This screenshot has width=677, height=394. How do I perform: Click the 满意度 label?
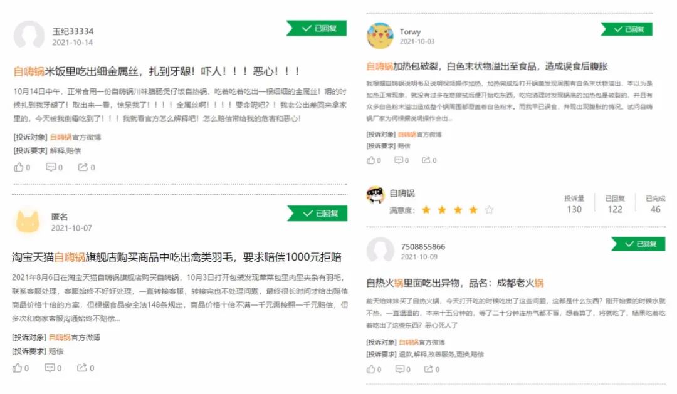click(x=402, y=210)
